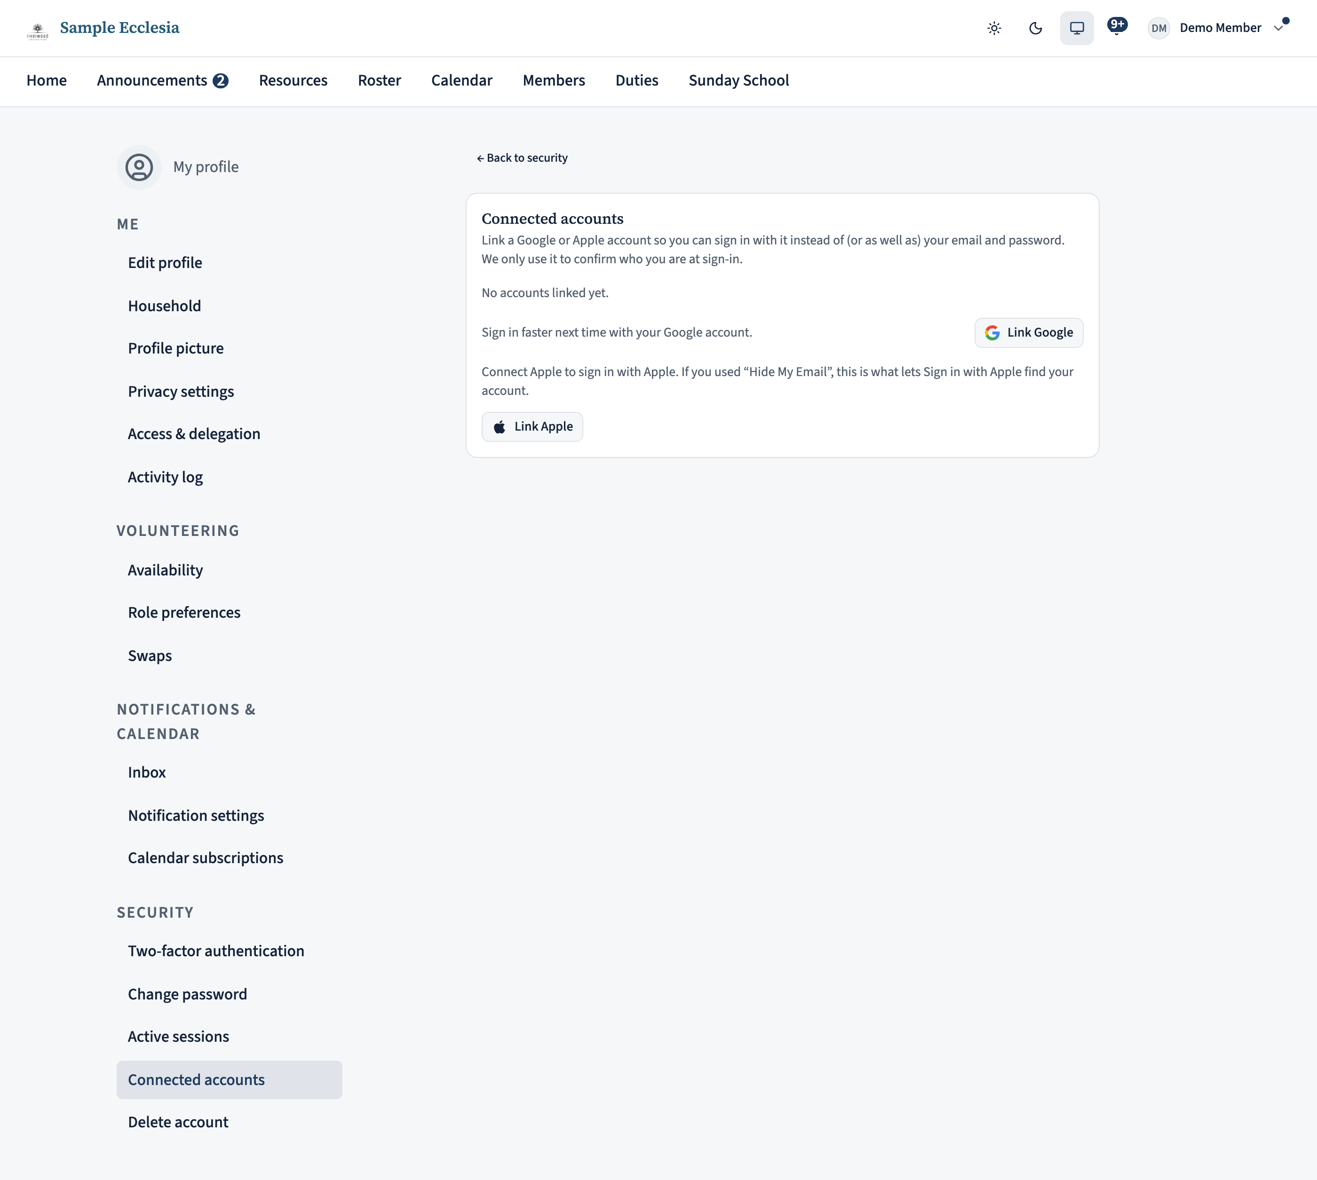Open Delete account in sidebar
The height and width of the screenshot is (1180, 1317).
[x=229, y=1122]
